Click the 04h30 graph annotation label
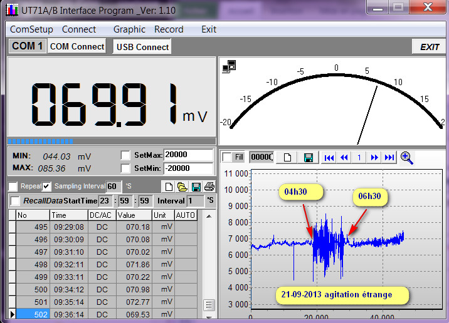This screenshot has height=323, width=449. [x=300, y=192]
